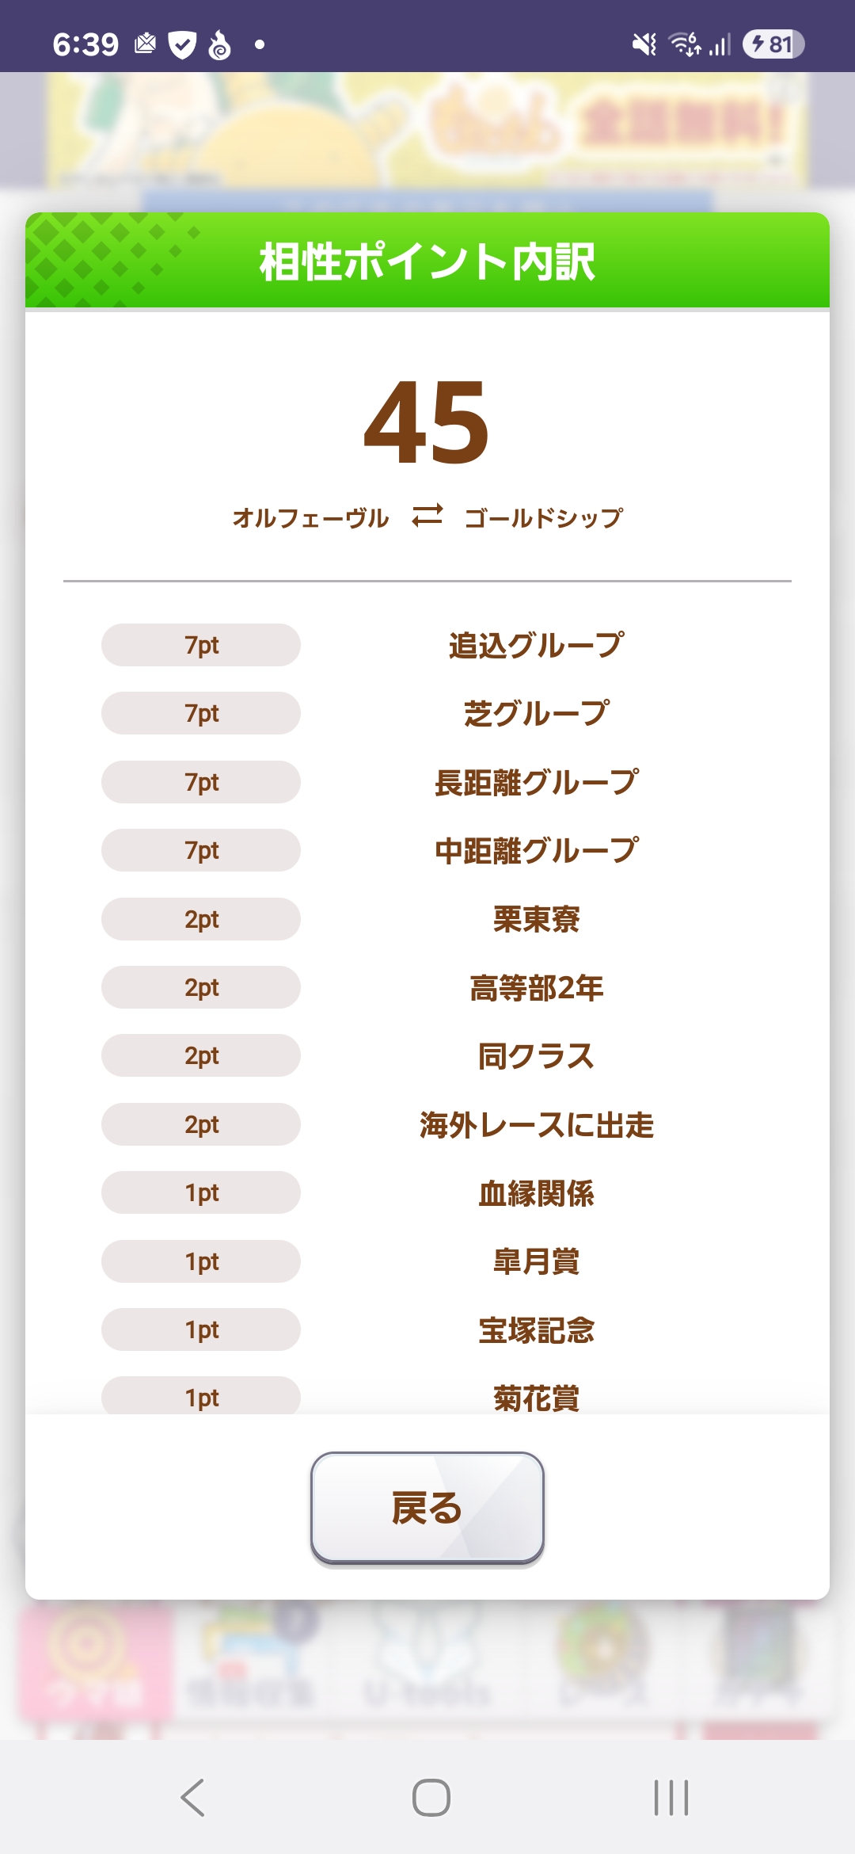Image resolution: width=855 pixels, height=1854 pixels.
Task: Open the recent apps navigation icon
Action: [x=671, y=1797]
